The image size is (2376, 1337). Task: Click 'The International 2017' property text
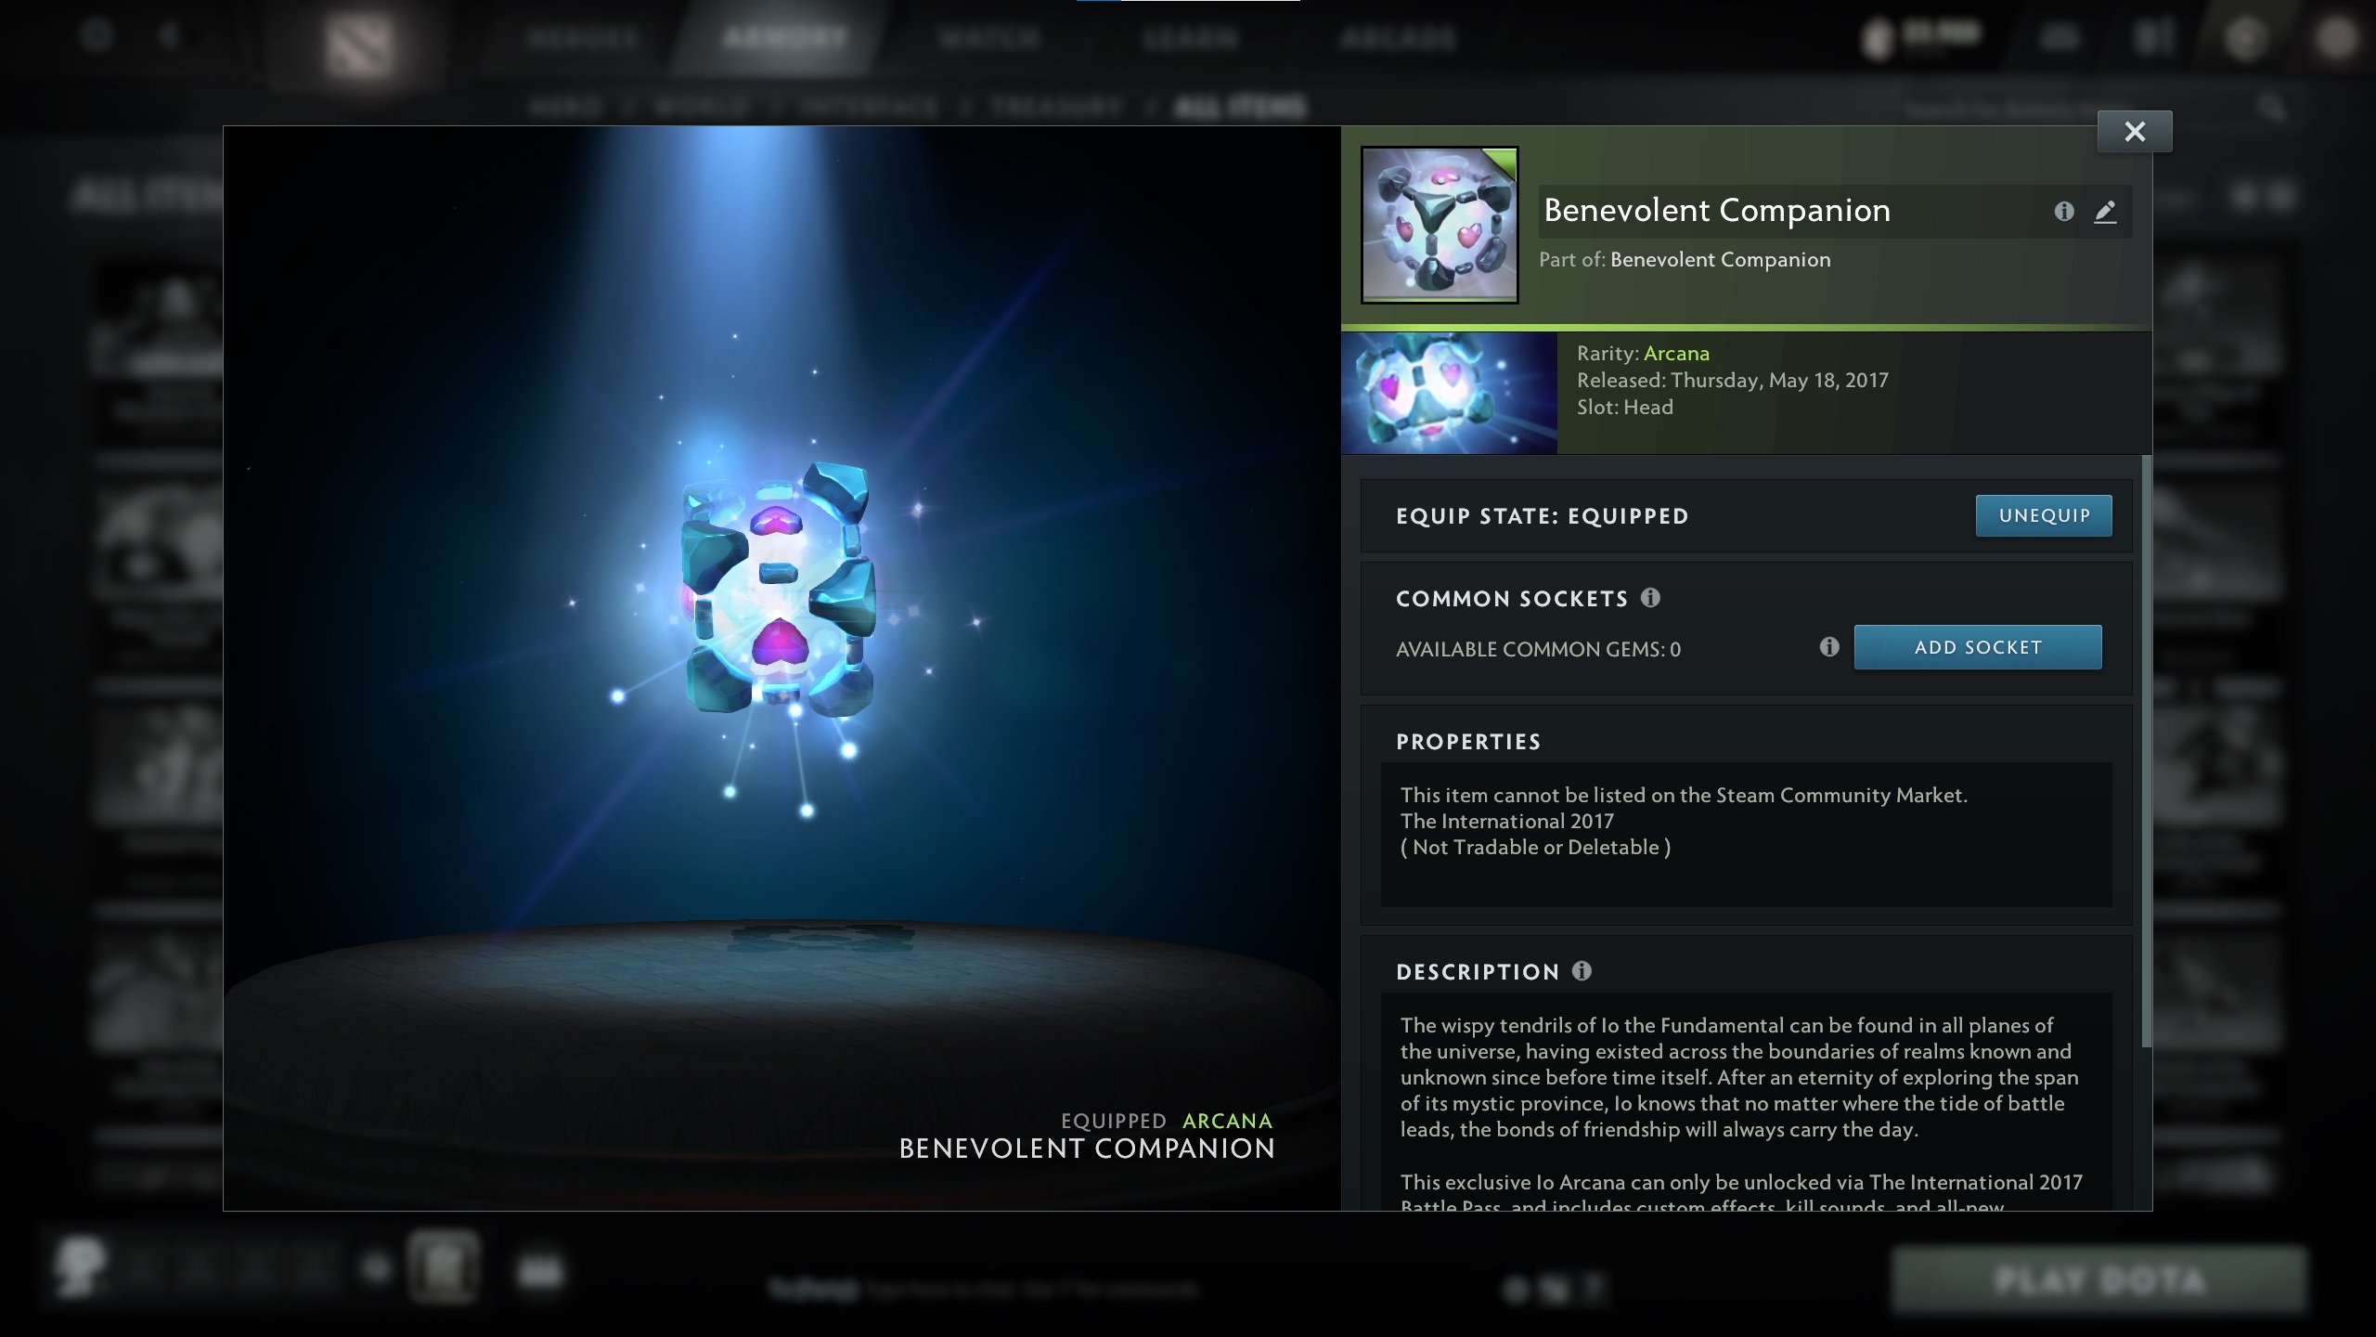pos(1506,821)
